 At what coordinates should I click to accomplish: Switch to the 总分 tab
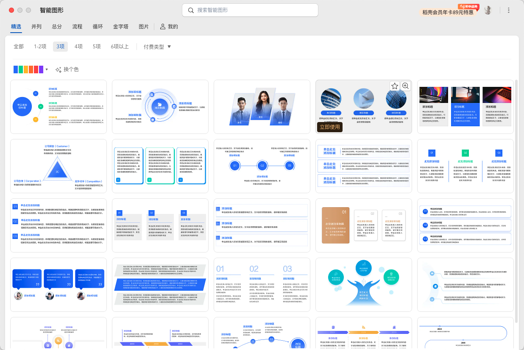pyautogui.click(x=57, y=26)
